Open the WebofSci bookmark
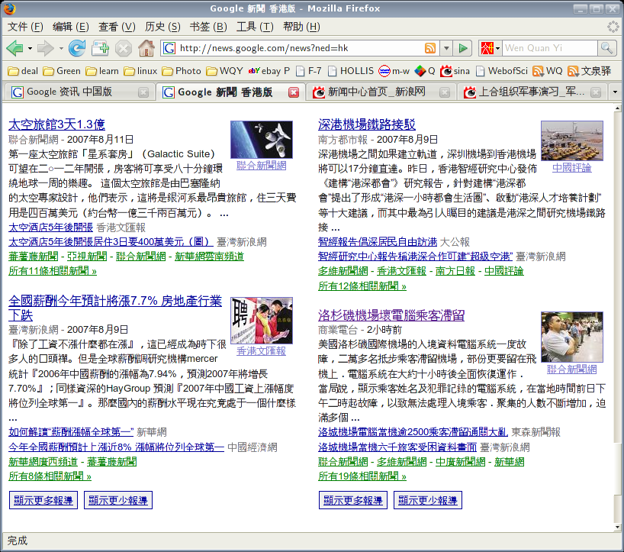This screenshot has width=624, height=552. click(x=501, y=71)
